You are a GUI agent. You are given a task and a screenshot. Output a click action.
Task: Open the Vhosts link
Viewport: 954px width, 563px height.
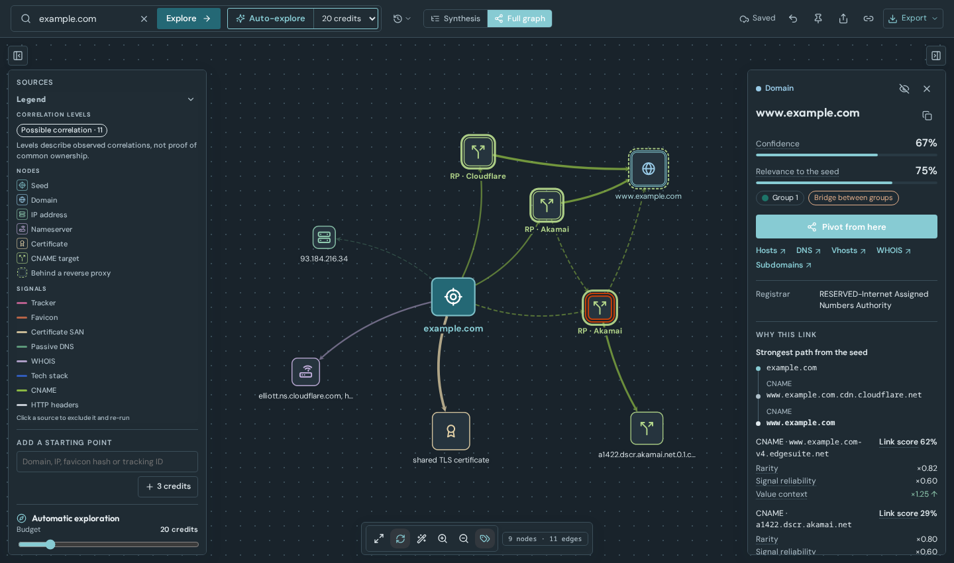coord(849,250)
